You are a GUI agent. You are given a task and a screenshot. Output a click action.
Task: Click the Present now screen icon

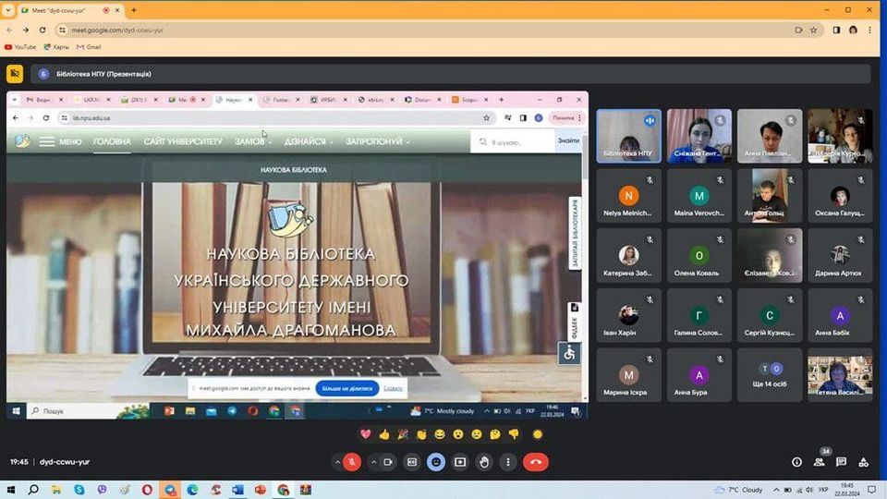[459, 462]
